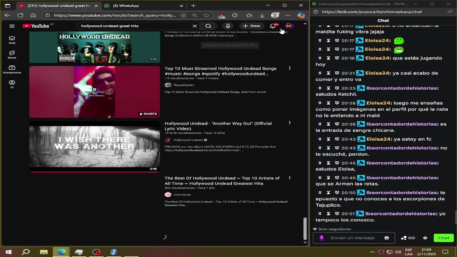Click the Edge address bar URL
This screenshot has width=457, height=257.
pyautogui.click(x=115, y=15)
